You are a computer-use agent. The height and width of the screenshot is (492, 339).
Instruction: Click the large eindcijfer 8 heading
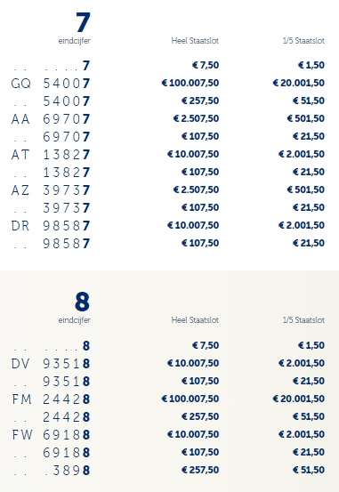coord(82,302)
